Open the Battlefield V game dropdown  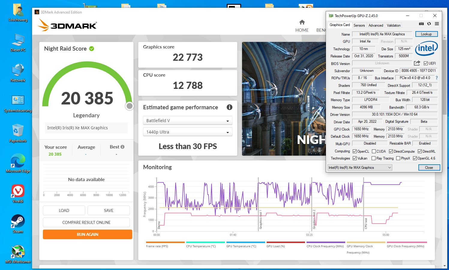point(188,121)
